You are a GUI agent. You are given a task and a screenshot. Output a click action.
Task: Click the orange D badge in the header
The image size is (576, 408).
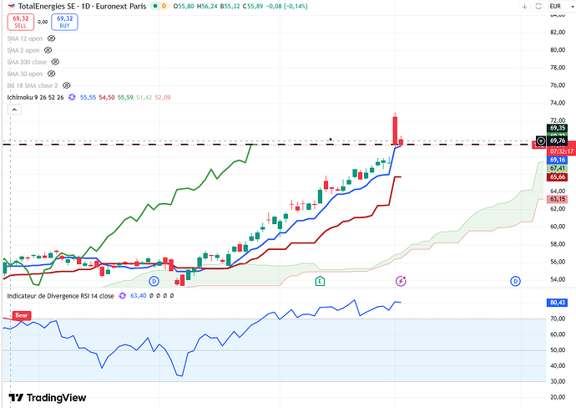pos(164,7)
